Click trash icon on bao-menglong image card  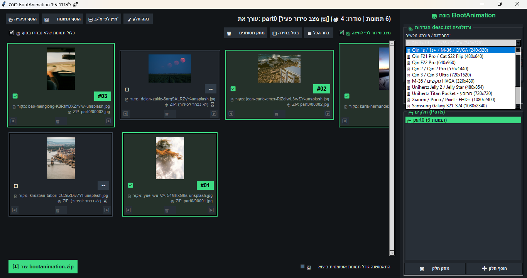tap(57, 121)
